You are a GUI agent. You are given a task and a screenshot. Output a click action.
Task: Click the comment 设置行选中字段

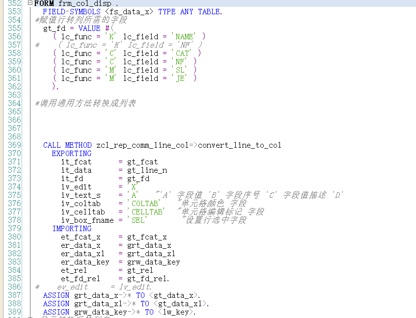click(214, 220)
